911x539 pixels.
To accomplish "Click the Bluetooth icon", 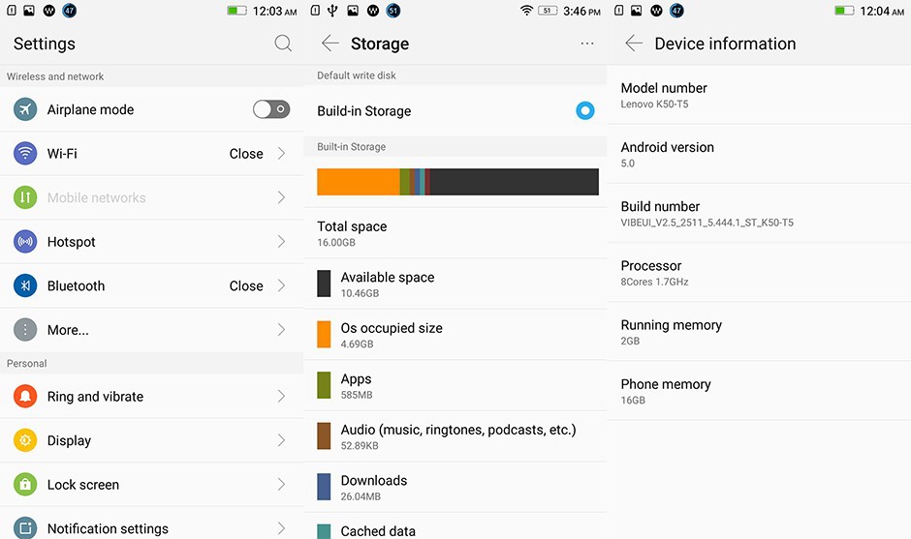I will 25,285.
